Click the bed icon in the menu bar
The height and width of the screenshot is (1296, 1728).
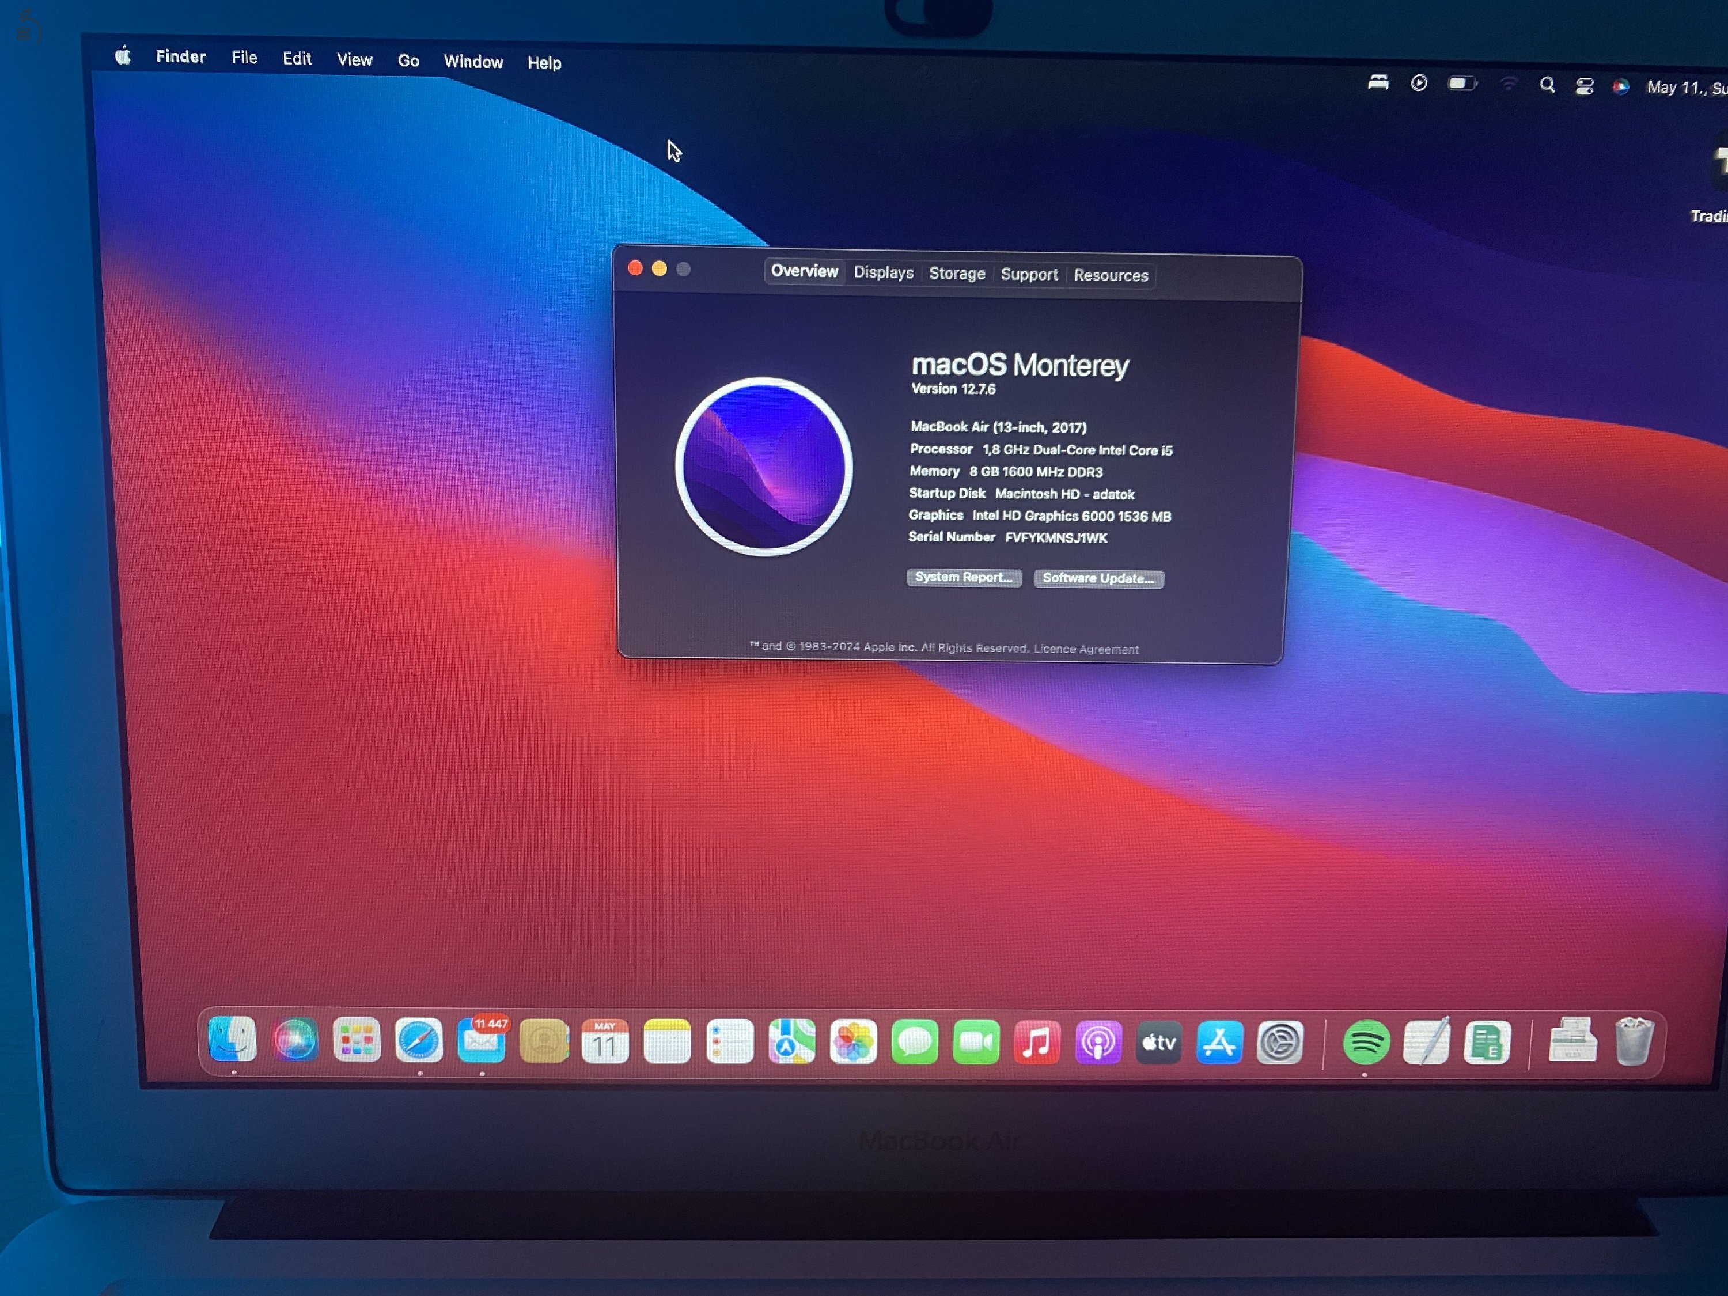[x=1378, y=82]
